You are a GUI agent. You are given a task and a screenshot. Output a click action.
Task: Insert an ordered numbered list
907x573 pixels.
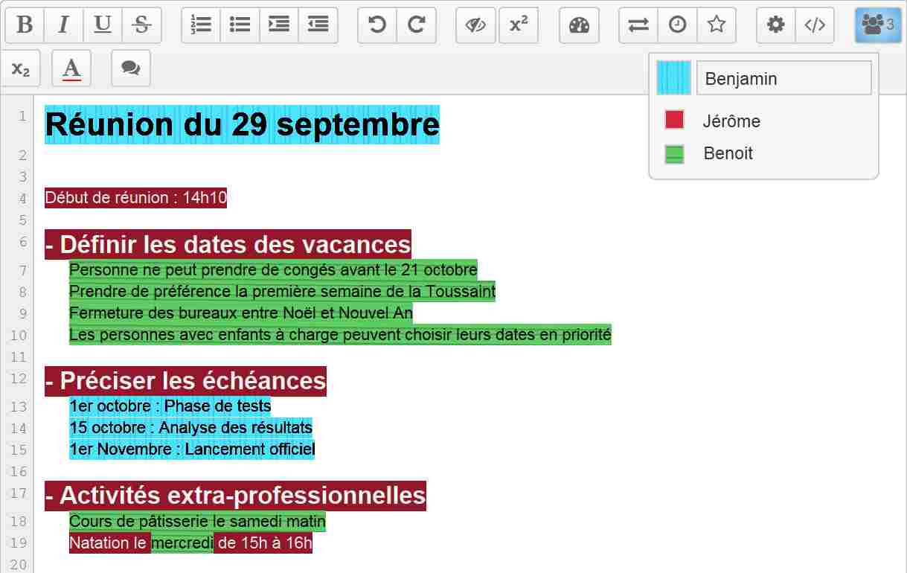201,25
